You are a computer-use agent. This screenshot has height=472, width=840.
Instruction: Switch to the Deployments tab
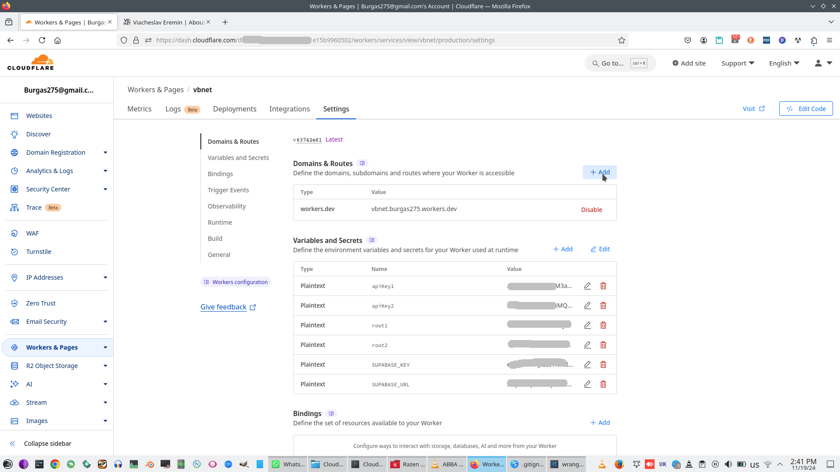pos(234,109)
